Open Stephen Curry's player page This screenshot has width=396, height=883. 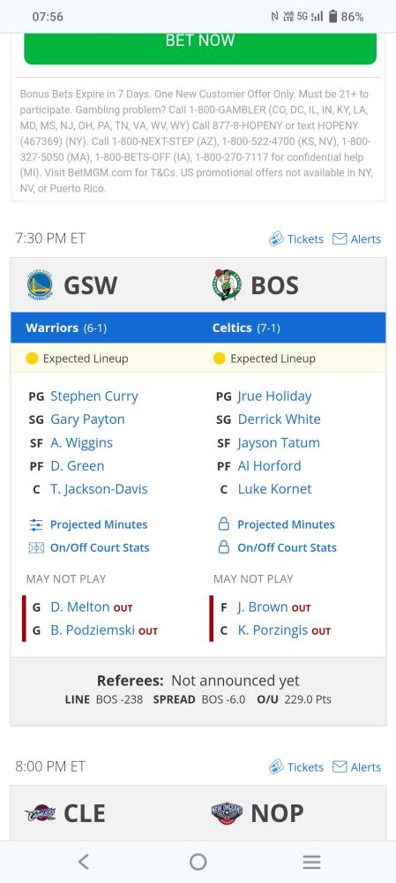[x=94, y=396]
